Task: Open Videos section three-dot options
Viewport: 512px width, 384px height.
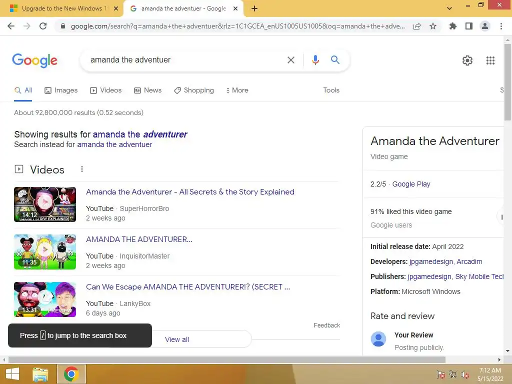Action: point(82,169)
